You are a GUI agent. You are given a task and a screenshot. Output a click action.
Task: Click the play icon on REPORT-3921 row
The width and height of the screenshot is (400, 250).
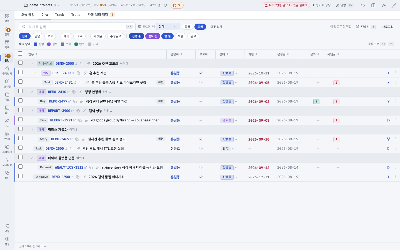[x=388, y=120]
